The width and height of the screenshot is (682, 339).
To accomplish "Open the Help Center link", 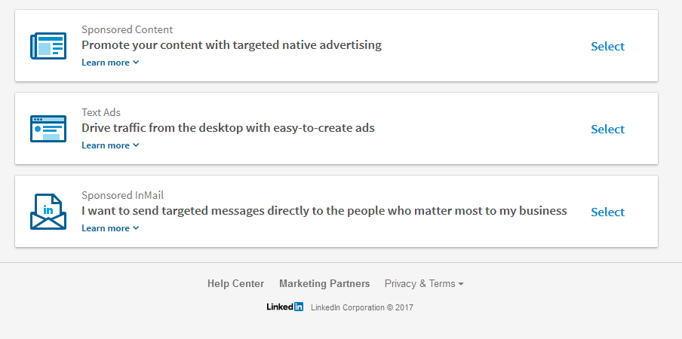I will tap(235, 283).
